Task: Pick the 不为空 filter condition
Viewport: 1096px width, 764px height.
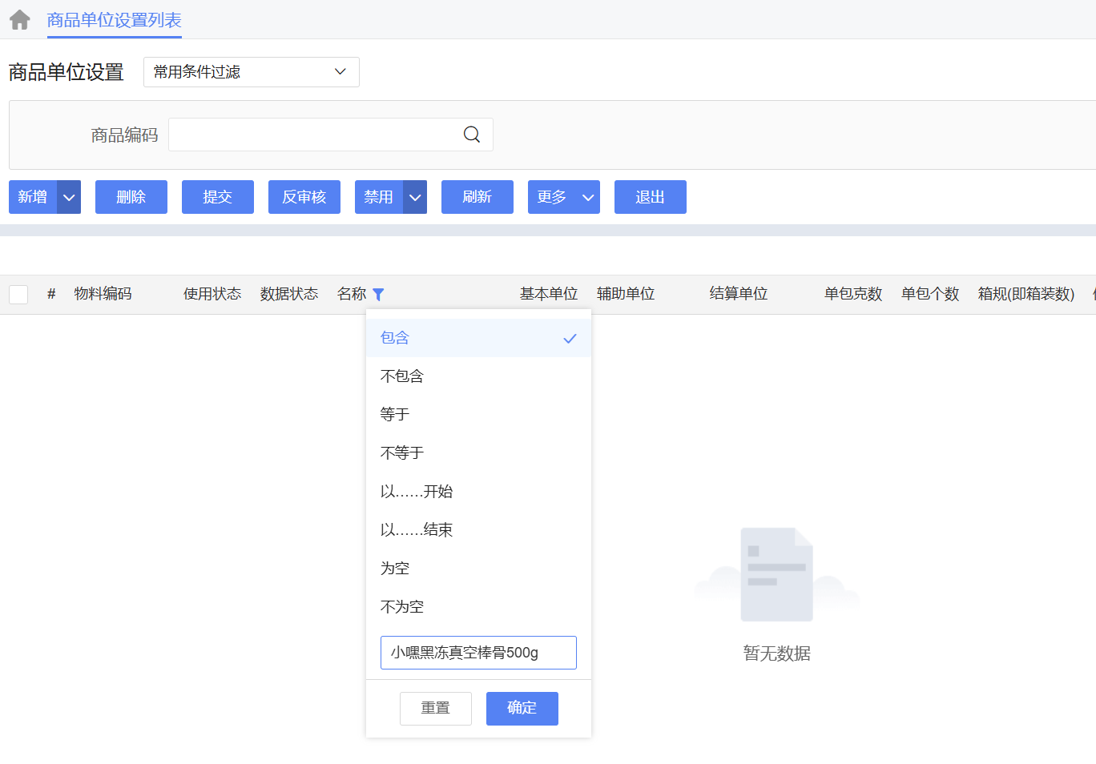Action: tap(402, 607)
